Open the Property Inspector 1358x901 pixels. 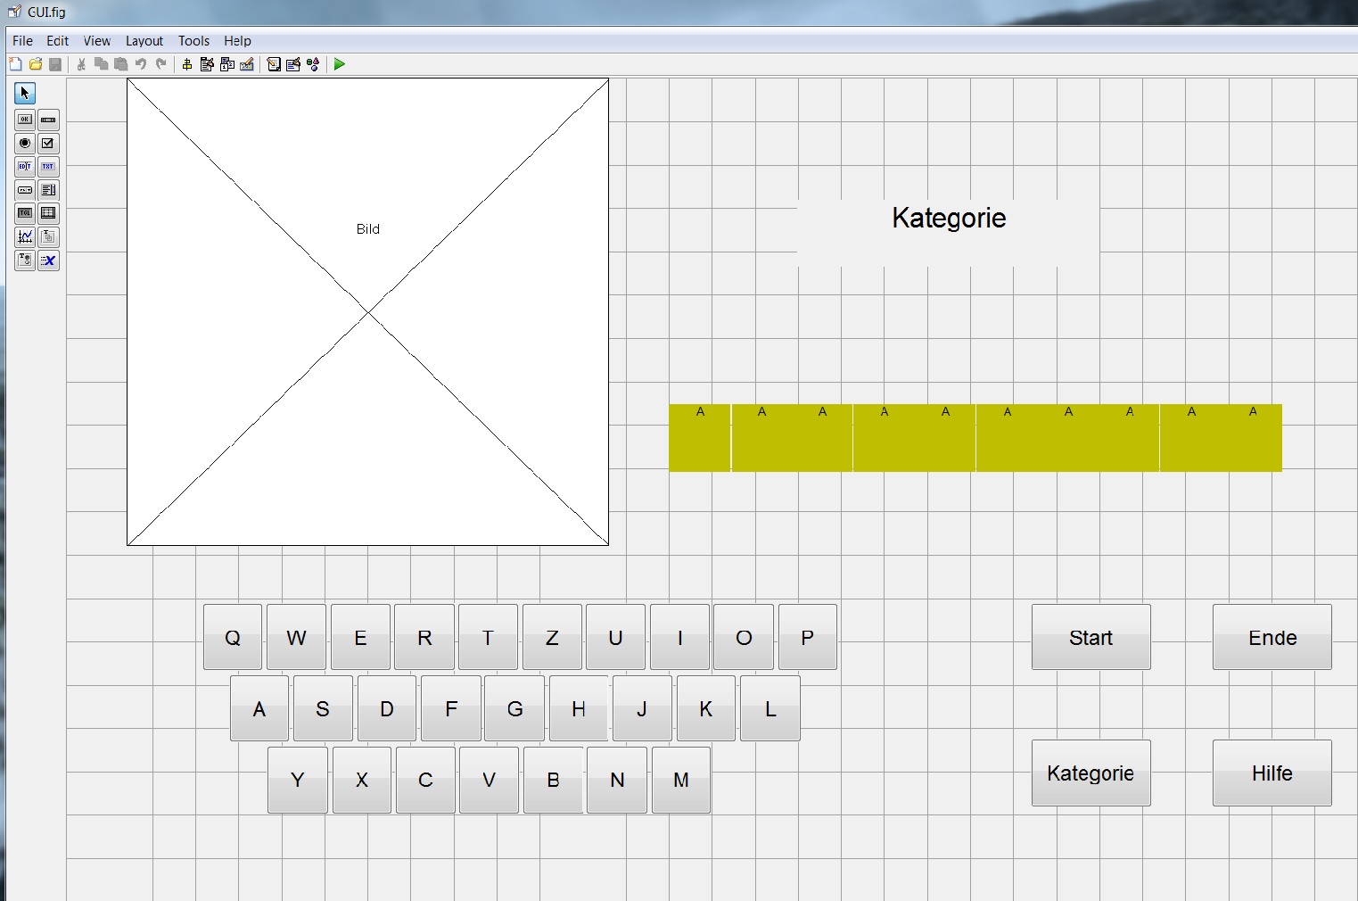coord(293,64)
